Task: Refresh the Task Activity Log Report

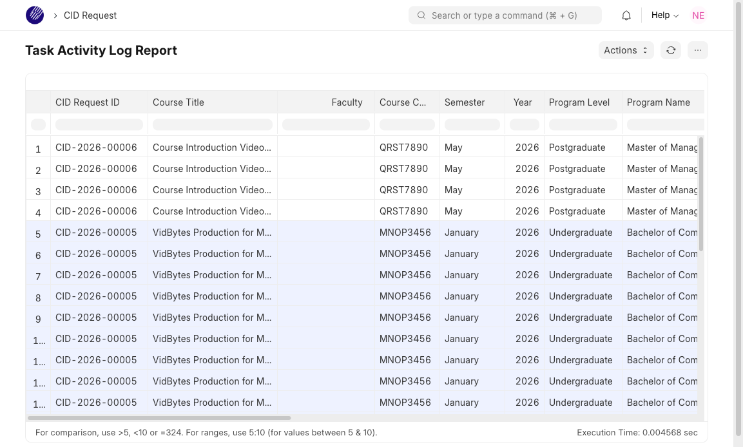Action: [670, 50]
